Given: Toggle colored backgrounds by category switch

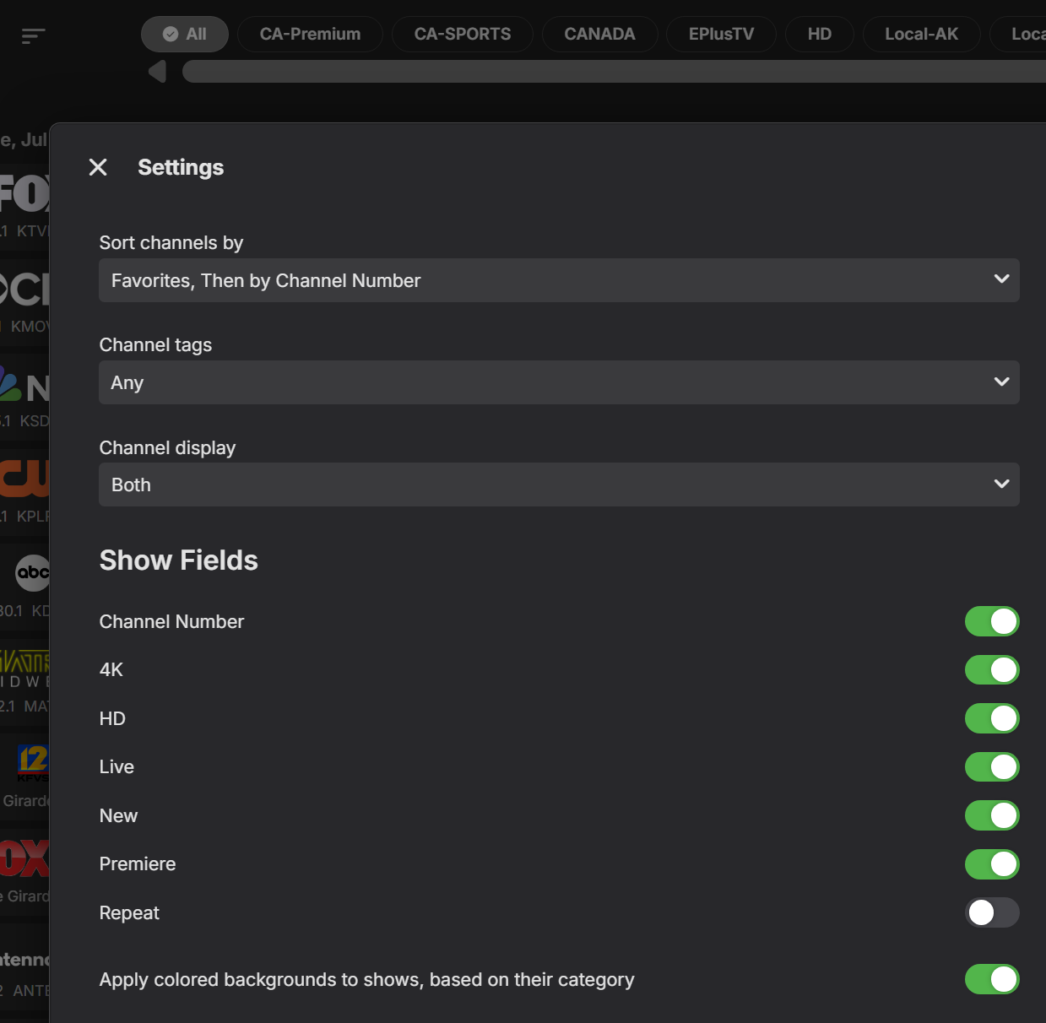Looking at the screenshot, I should [992, 979].
